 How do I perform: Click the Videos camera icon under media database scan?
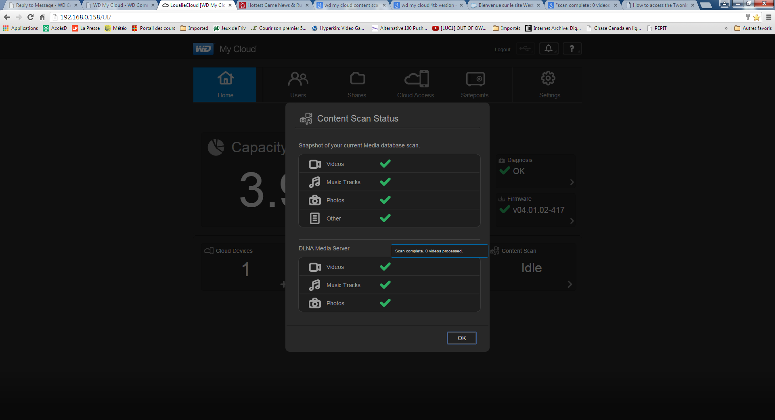pyautogui.click(x=315, y=164)
